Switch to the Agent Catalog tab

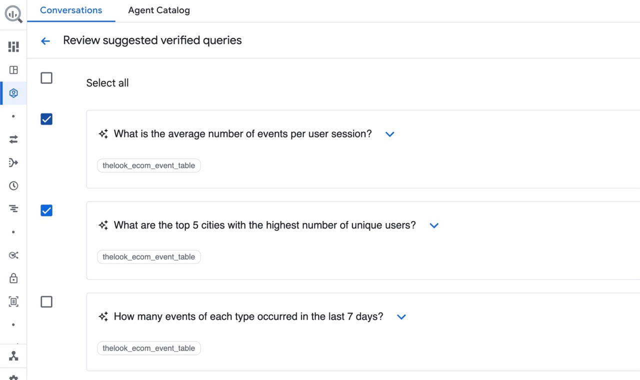159,10
